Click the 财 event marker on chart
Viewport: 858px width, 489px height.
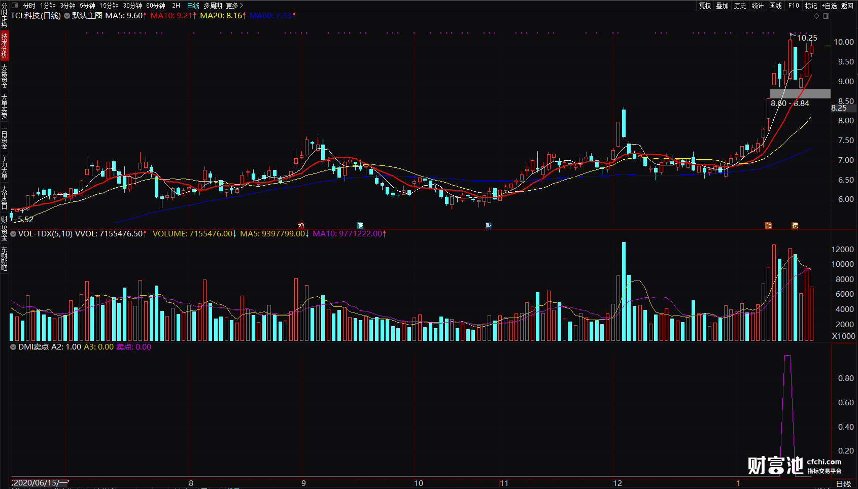point(489,226)
